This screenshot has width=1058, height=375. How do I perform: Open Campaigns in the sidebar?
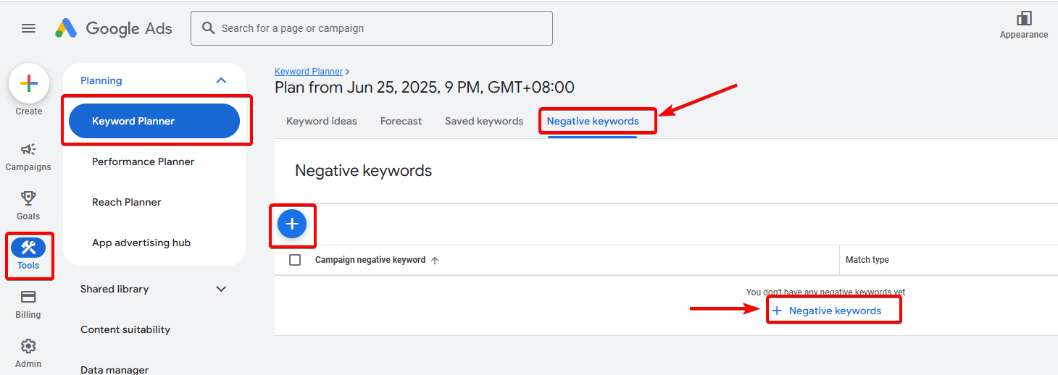tap(28, 156)
